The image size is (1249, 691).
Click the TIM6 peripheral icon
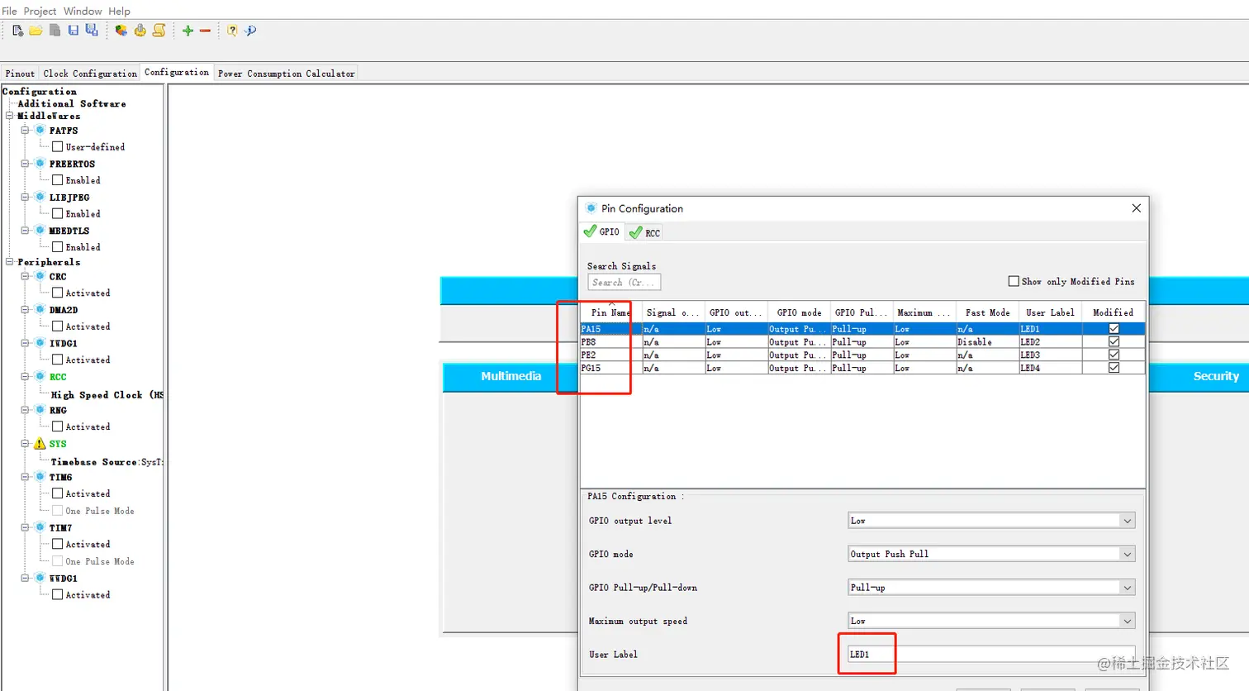click(40, 477)
